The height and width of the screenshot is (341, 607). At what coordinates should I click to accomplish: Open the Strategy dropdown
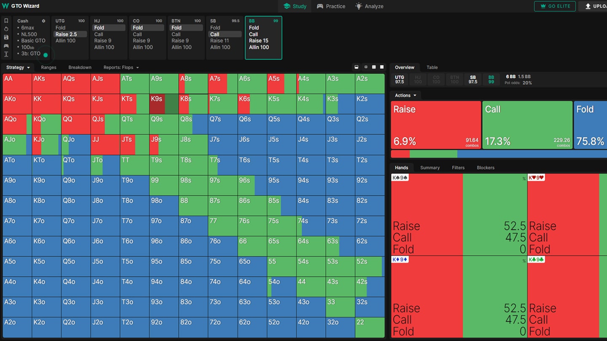pyautogui.click(x=18, y=67)
